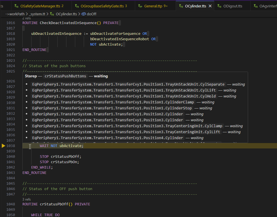This screenshot has width=277, height=217.
Task: Close the OCylinder.tts tab
Action: tap(210, 6)
